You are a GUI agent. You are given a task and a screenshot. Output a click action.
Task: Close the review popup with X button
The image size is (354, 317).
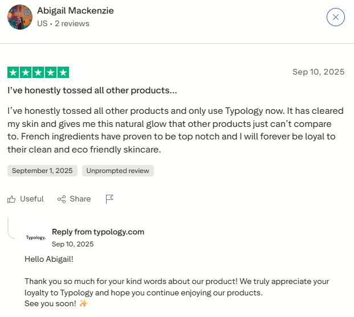pyautogui.click(x=336, y=17)
